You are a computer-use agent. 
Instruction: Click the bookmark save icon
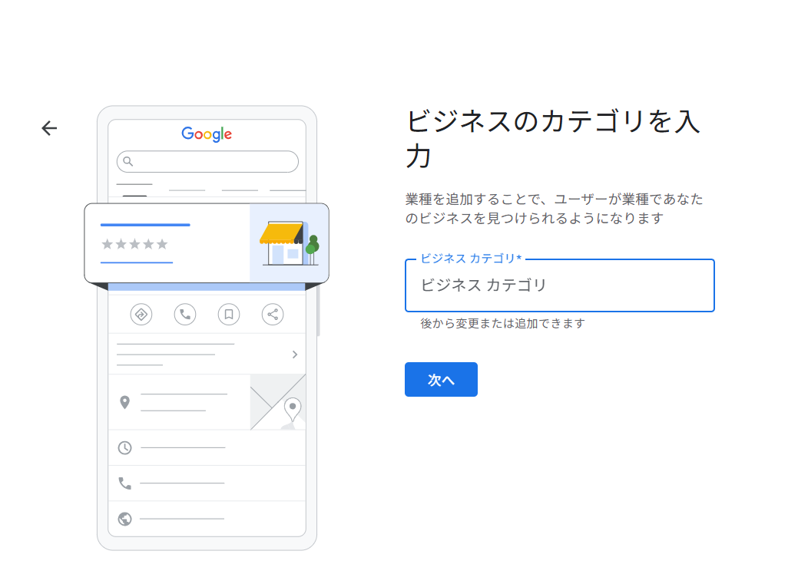(229, 315)
